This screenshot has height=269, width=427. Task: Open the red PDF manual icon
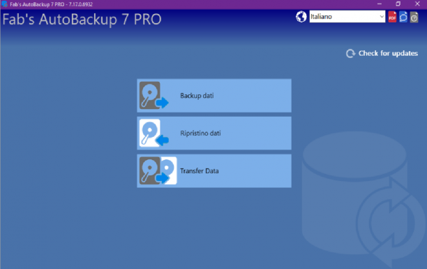pos(392,17)
